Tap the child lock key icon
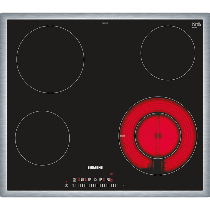Image resolution: width=210 pixels, height=210 pixels. point(75,180)
